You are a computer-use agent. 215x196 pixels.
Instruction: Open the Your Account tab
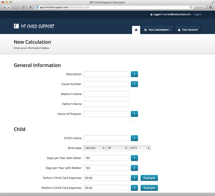click(x=188, y=30)
